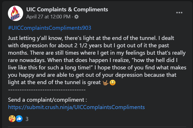Follow the submit.crush.ninja submission link
Image resolution: width=193 pixels, height=128 pixels.
76,107
